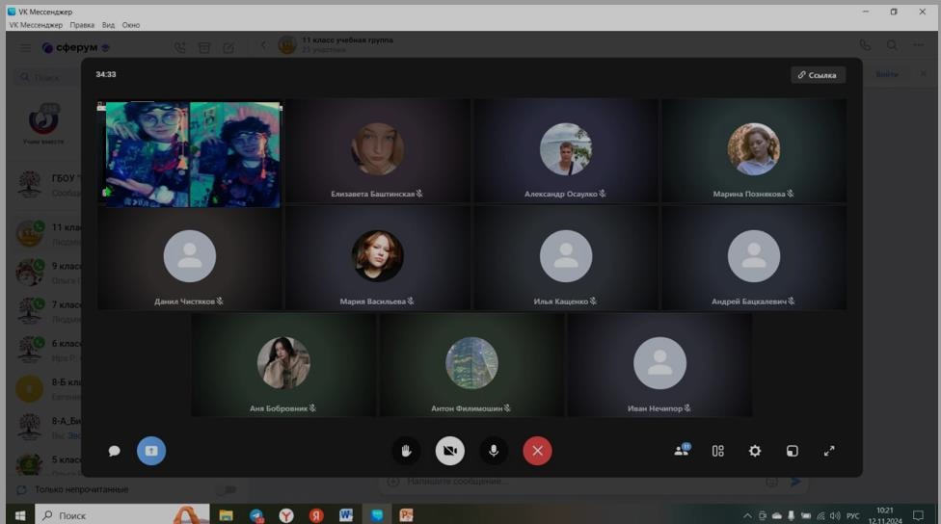Change the call grid layout
941x524 pixels.
717,451
